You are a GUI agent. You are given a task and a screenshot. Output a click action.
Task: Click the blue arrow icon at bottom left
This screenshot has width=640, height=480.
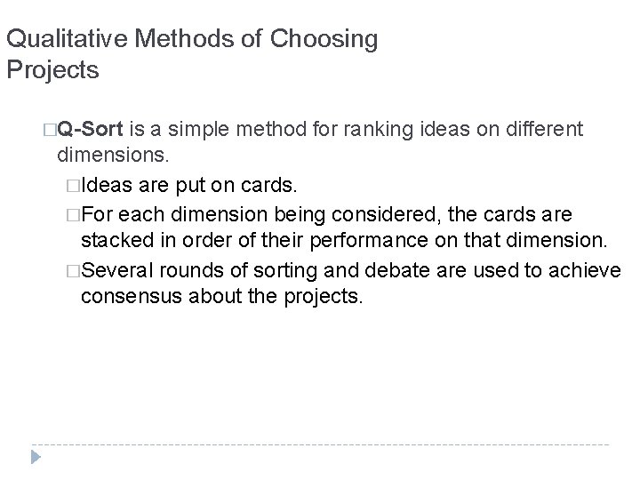pyautogui.click(x=36, y=458)
